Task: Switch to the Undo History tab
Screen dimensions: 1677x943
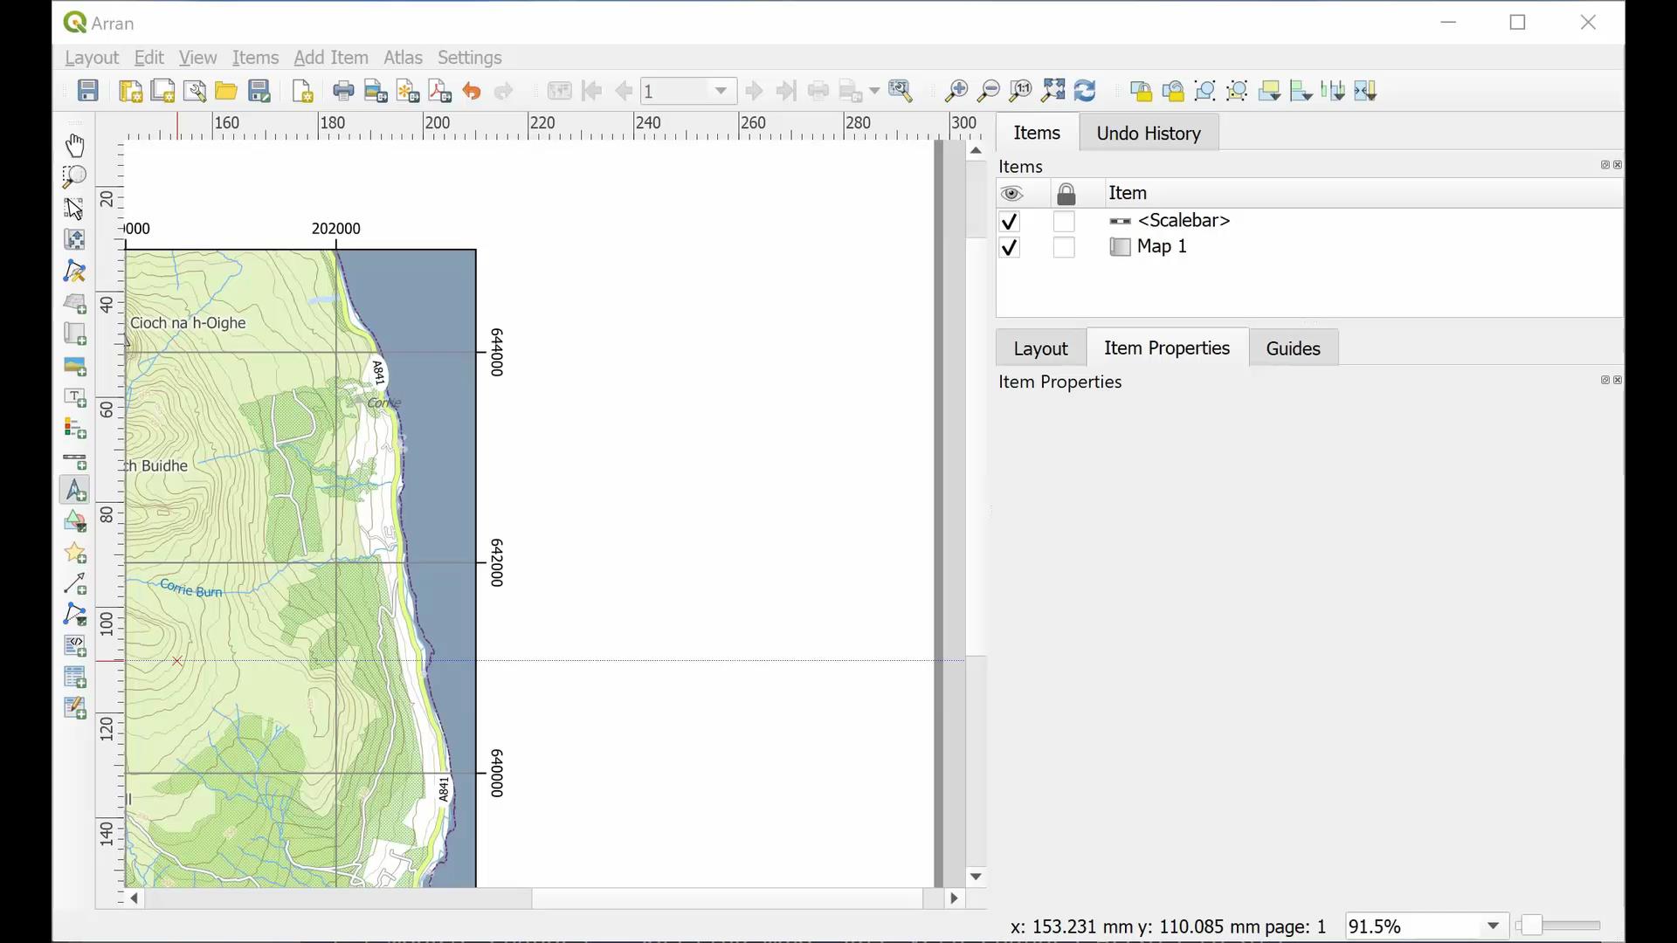Action: [x=1149, y=133]
